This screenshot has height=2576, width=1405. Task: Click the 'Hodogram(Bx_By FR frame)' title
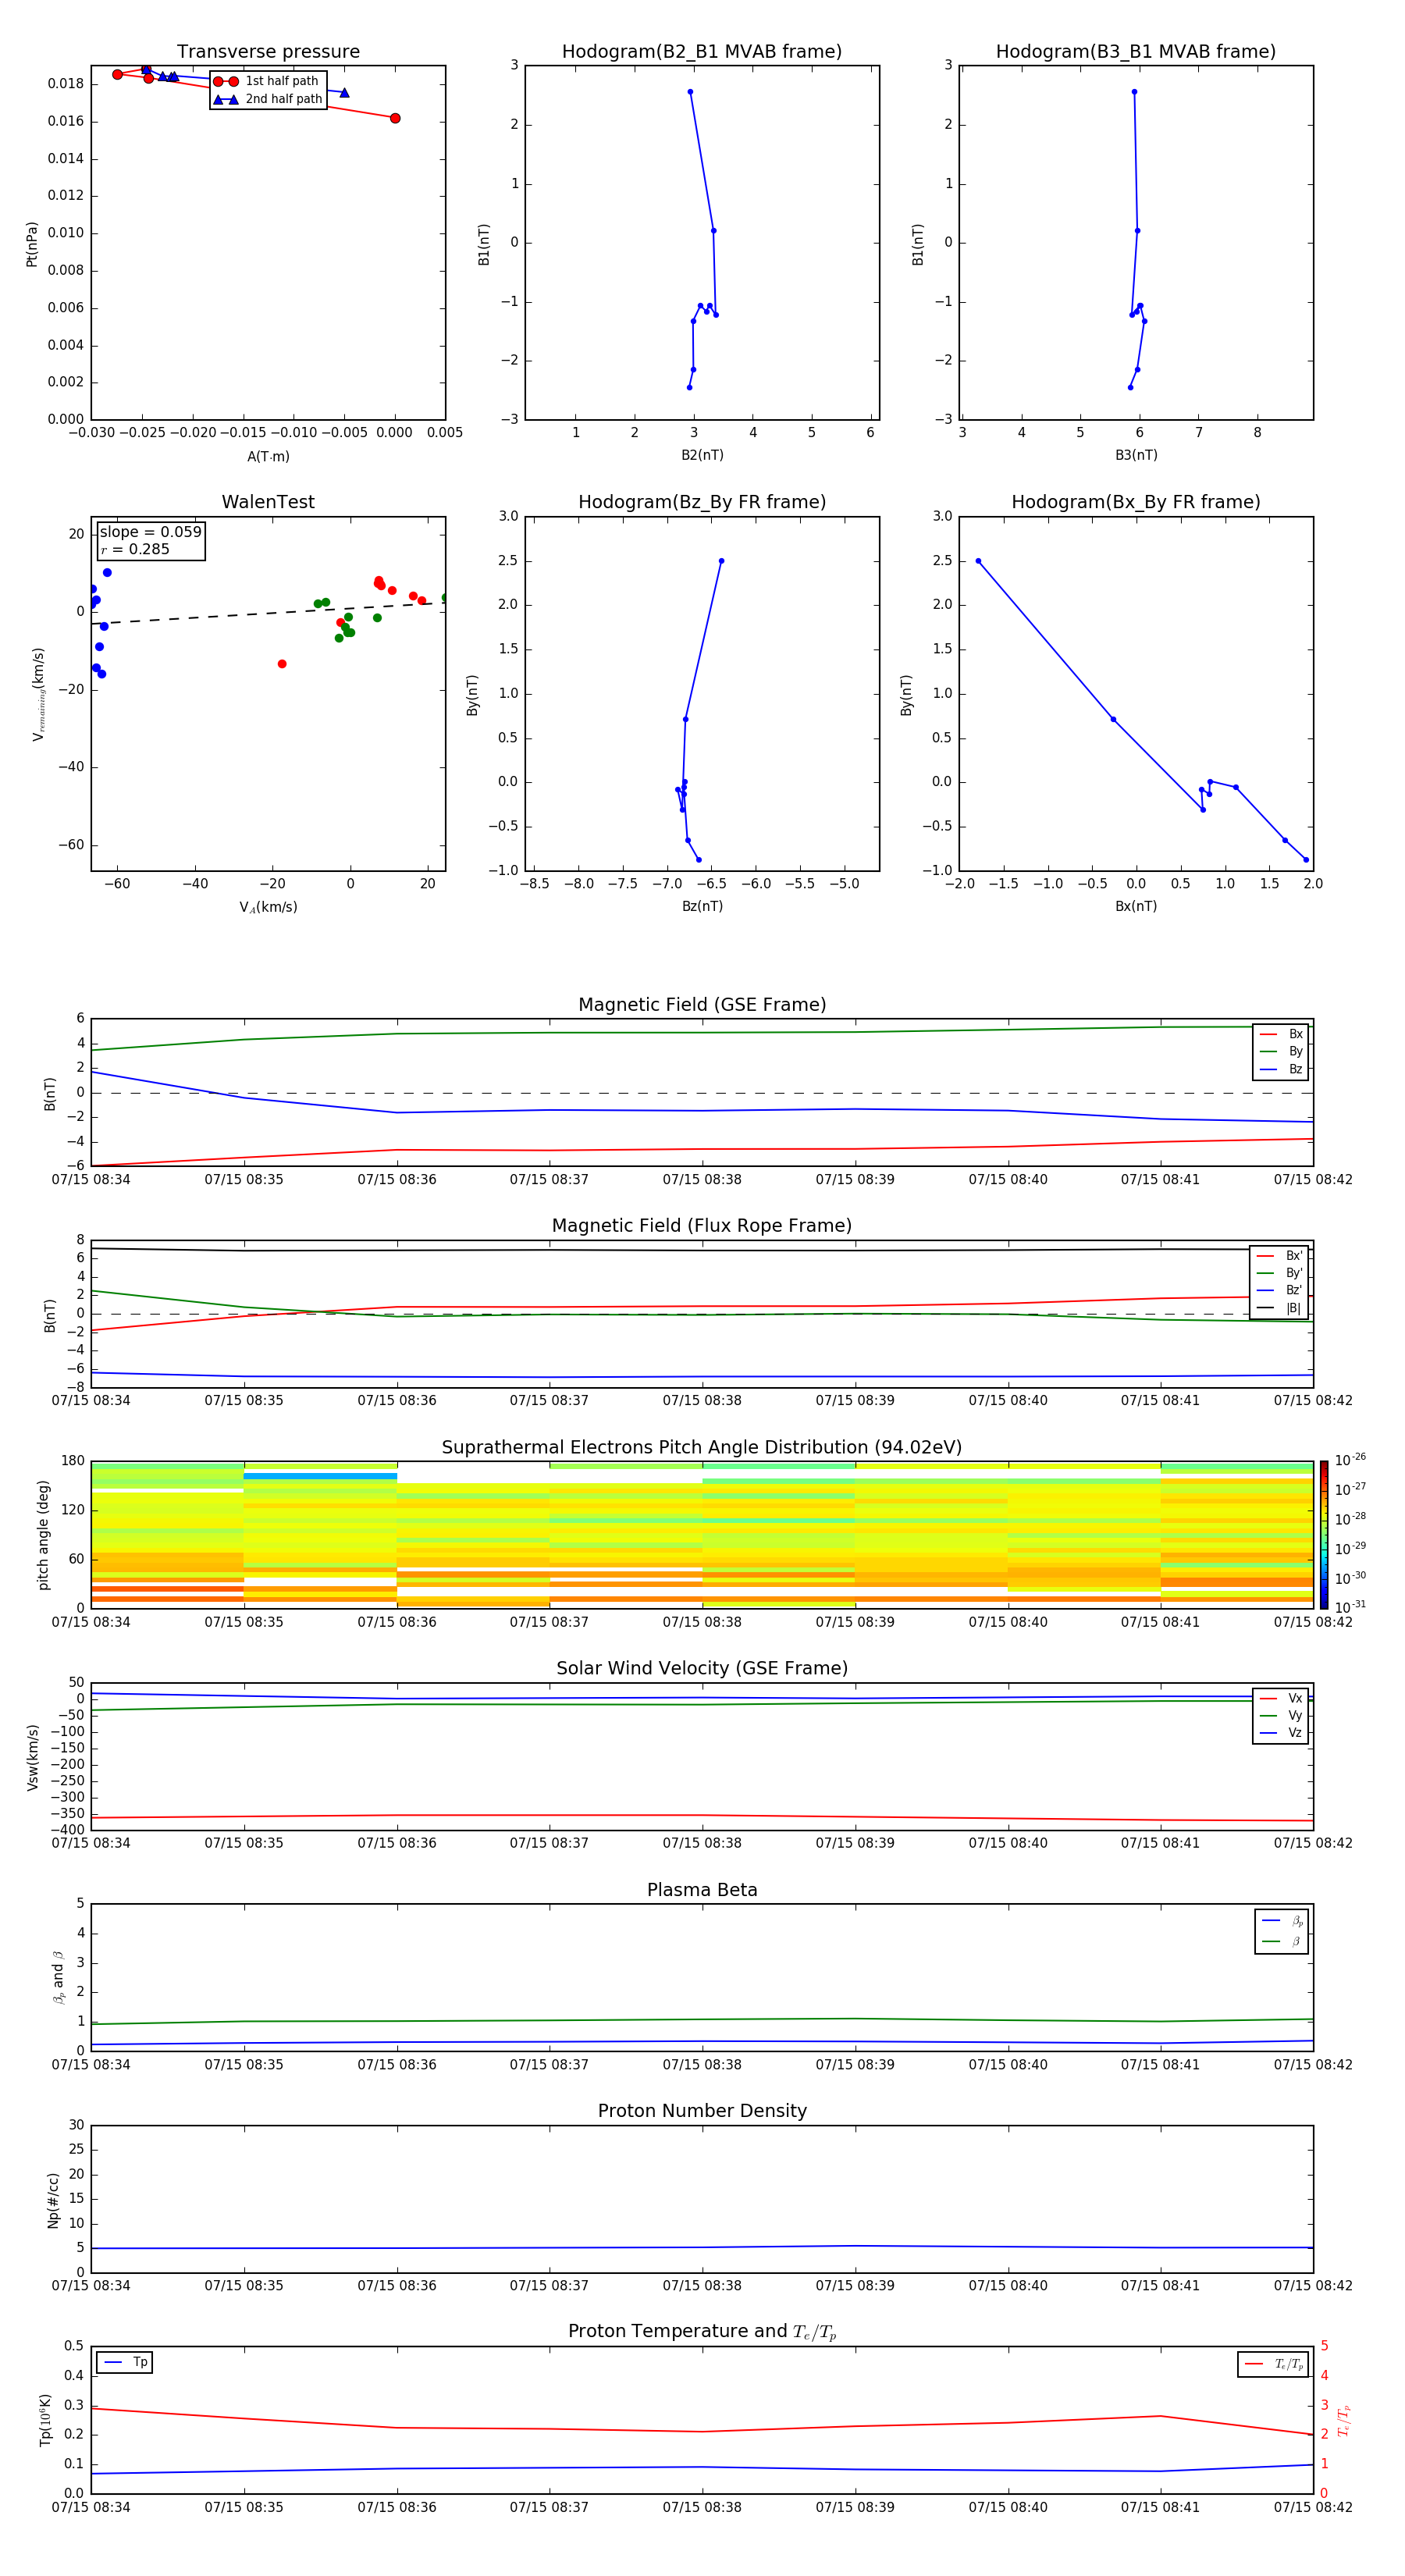[x=1136, y=502]
